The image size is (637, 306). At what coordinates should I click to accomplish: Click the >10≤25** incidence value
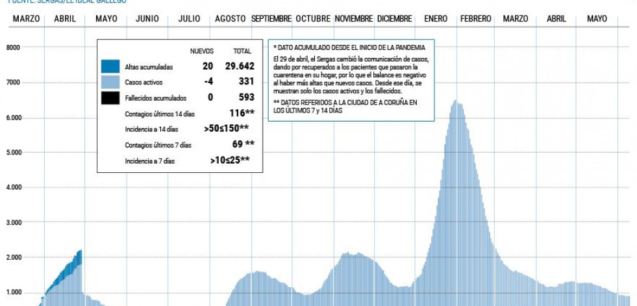[x=230, y=160]
